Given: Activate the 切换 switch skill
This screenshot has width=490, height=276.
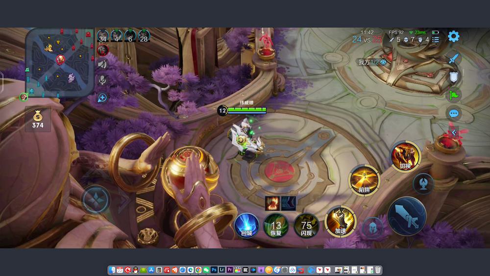Looking at the screenshot, I should click(405, 156).
